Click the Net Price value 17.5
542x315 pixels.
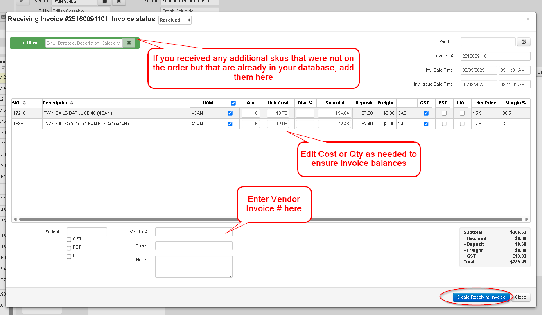click(x=477, y=124)
